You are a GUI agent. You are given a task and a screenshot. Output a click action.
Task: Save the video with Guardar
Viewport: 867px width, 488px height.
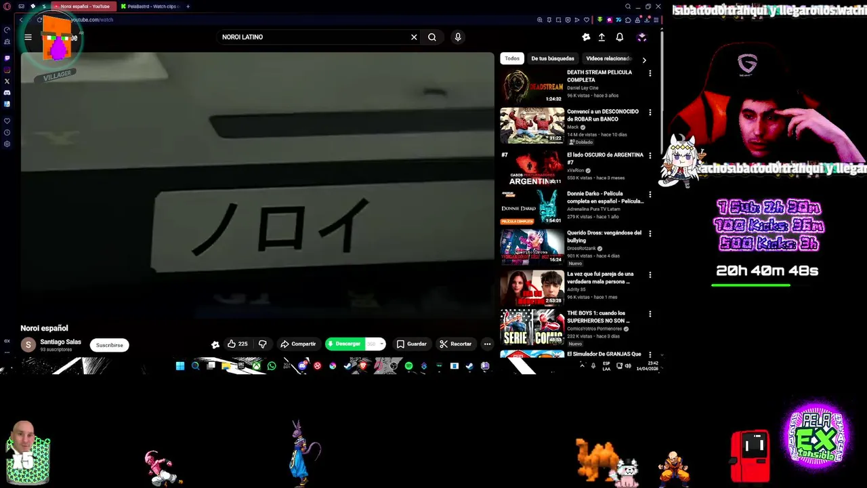coord(411,344)
